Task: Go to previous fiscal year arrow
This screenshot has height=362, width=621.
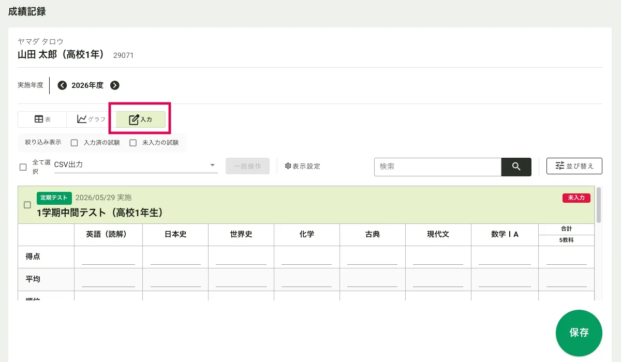Action: coord(62,85)
